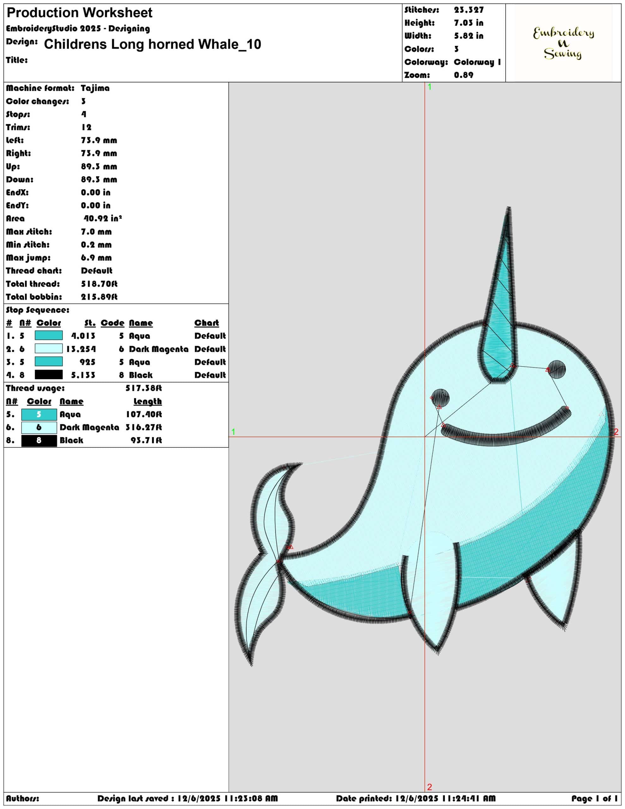Click the "Title:" label
The width and height of the screenshot is (625, 809).
point(17,60)
